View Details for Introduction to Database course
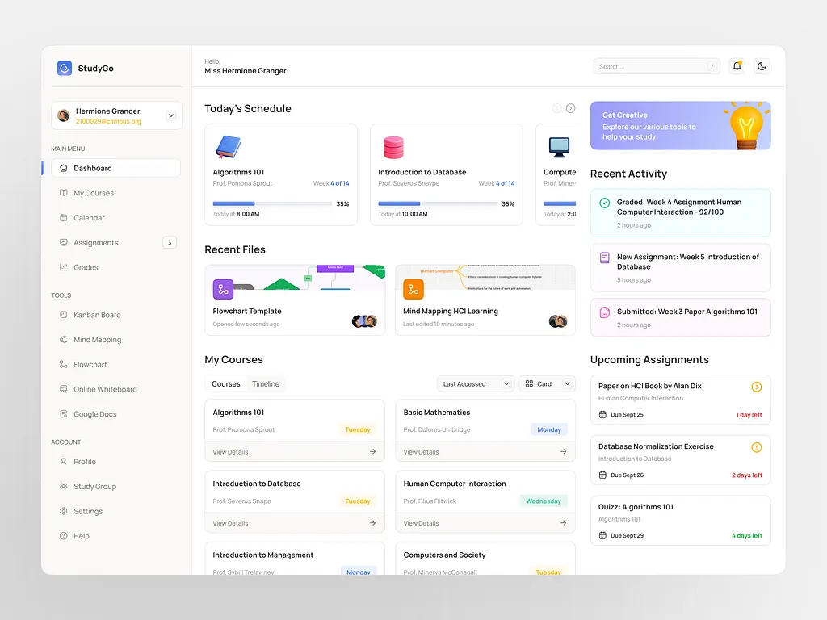 pos(295,523)
